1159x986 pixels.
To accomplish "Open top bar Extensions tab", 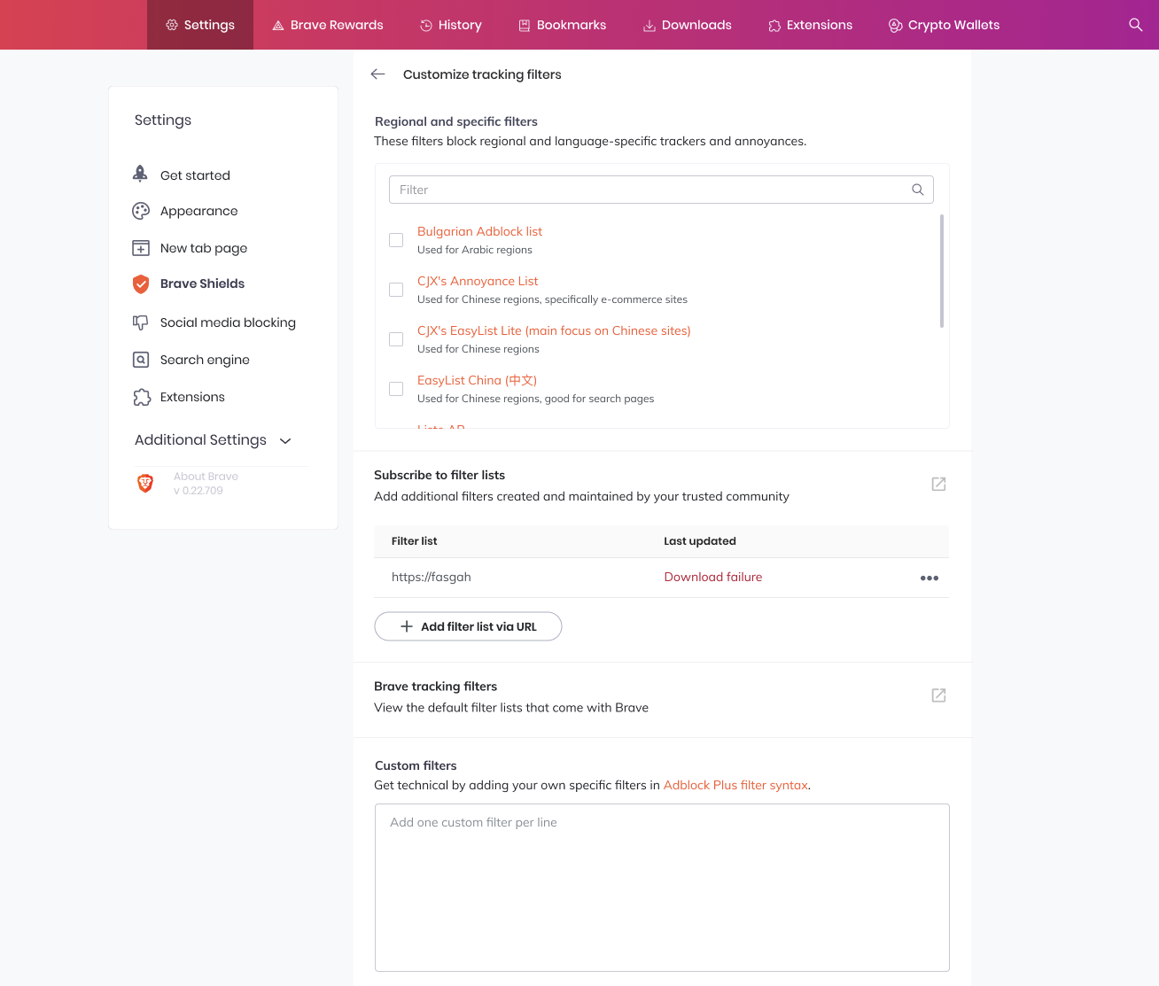I will point(811,25).
